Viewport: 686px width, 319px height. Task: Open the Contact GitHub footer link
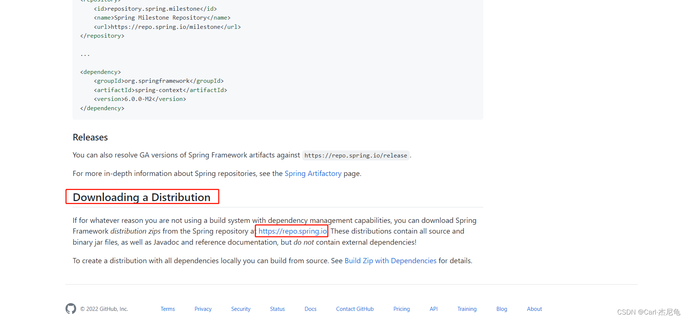(355, 309)
